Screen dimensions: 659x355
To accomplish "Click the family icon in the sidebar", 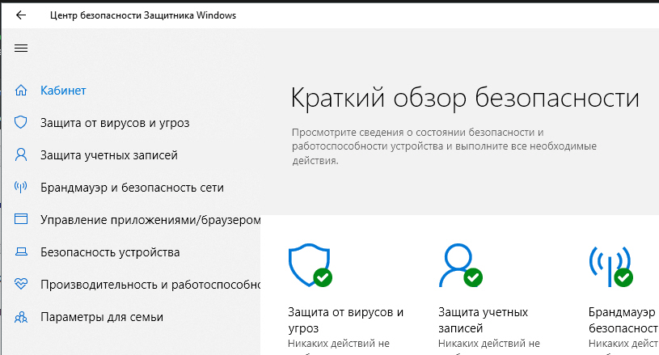I will [x=21, y=317].
